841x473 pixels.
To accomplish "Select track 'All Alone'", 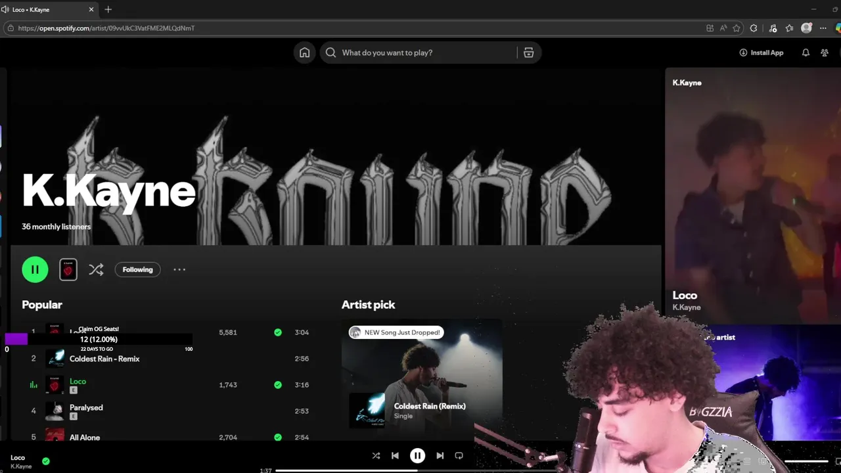I will pyautogui.click(x=85, y=438).
